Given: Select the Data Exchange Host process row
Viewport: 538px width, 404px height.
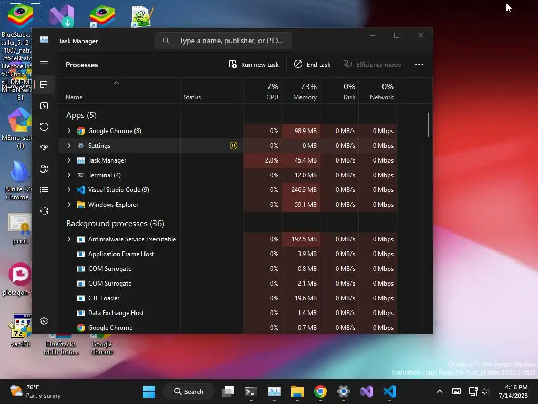Looking at the screenshot, I should (227, 313).
